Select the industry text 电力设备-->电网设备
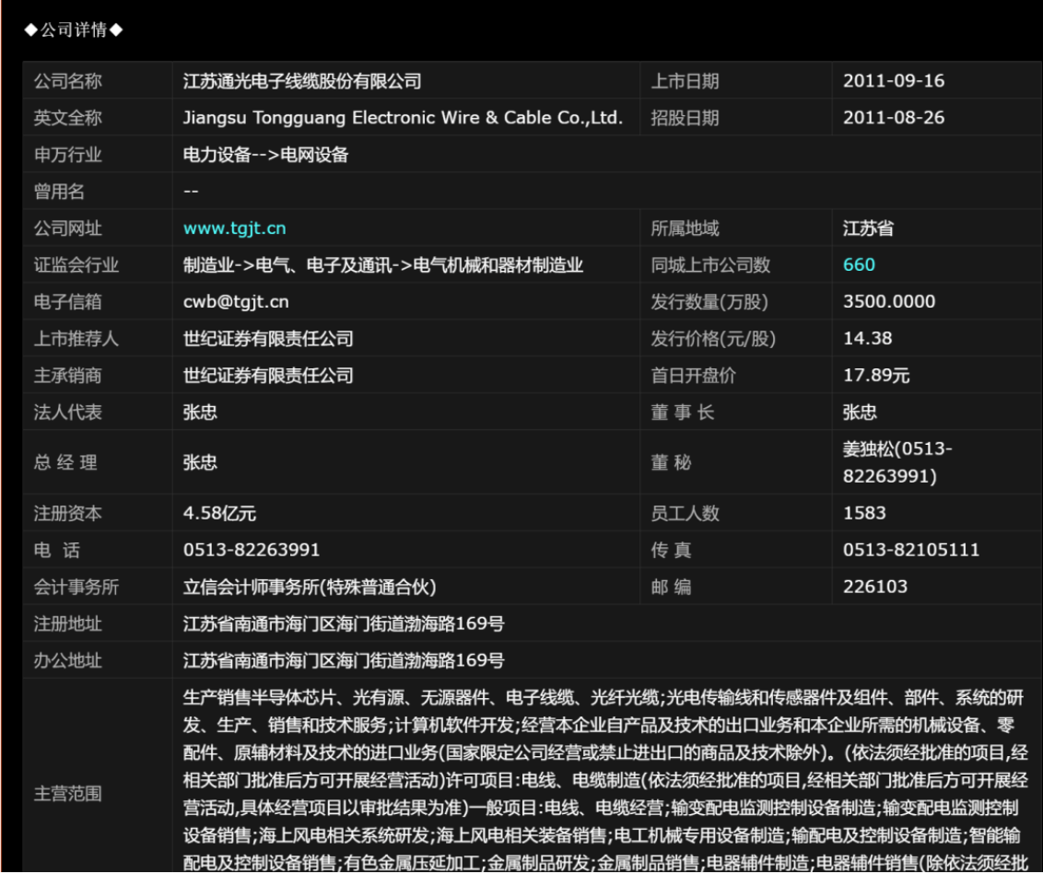1043x874 pixels. [x=266, y=155]
